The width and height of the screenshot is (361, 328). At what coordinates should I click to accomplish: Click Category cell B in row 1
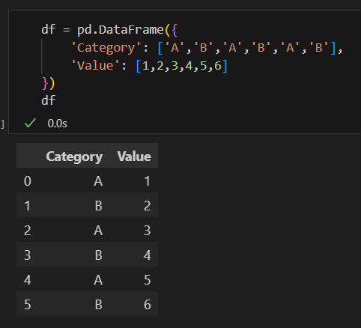pos(99,206)
